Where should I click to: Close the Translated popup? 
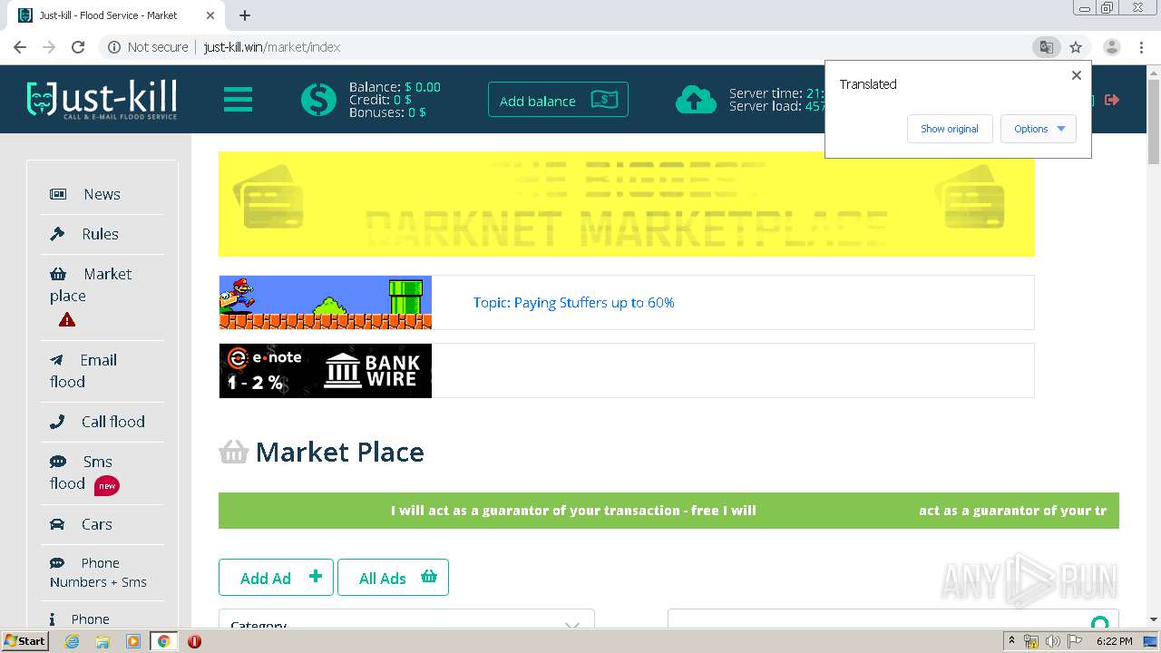(1077, 75)
